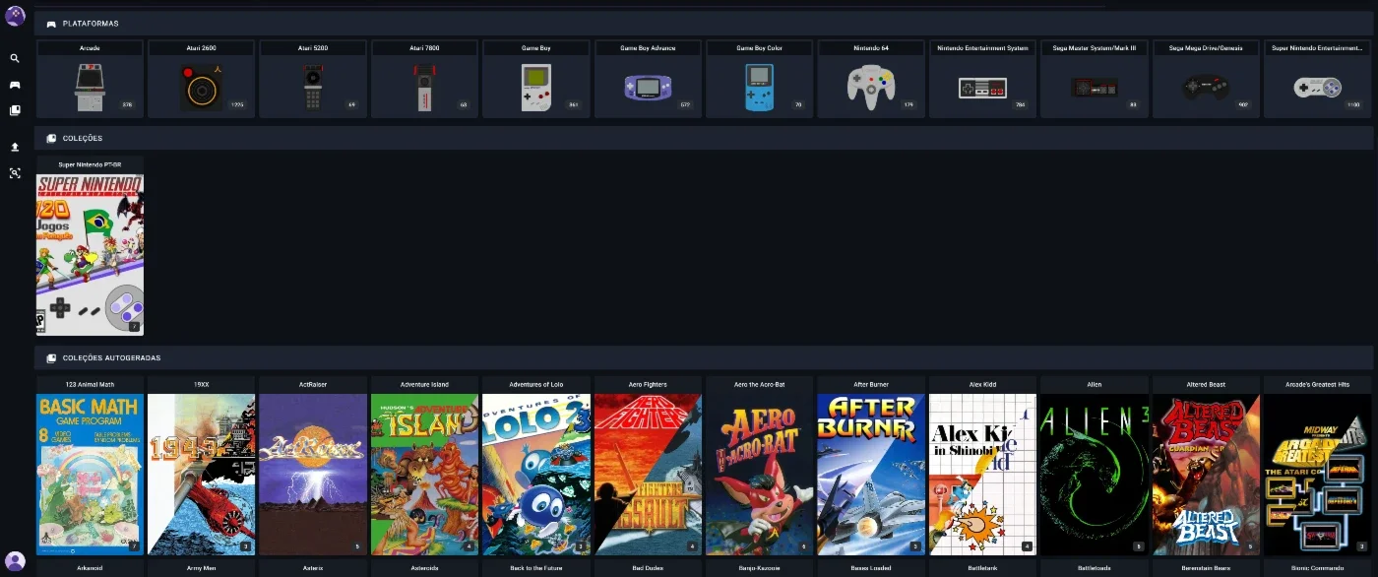Open the Nintendo Entertainment System platform card
The image size is (1378, 577).
pyautogui.click(x=982, y=79)
